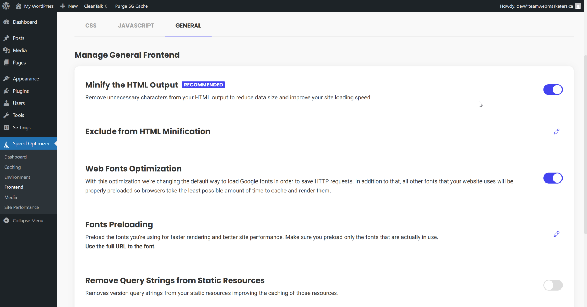Click the user avatar in admin bar
This screenshot has height=307, width=587.
(578, 6)
